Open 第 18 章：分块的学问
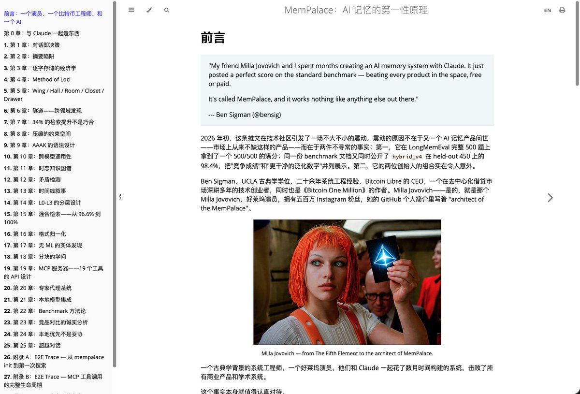Image resolution: width=580 pixels, height=394 pixels. 35,257
